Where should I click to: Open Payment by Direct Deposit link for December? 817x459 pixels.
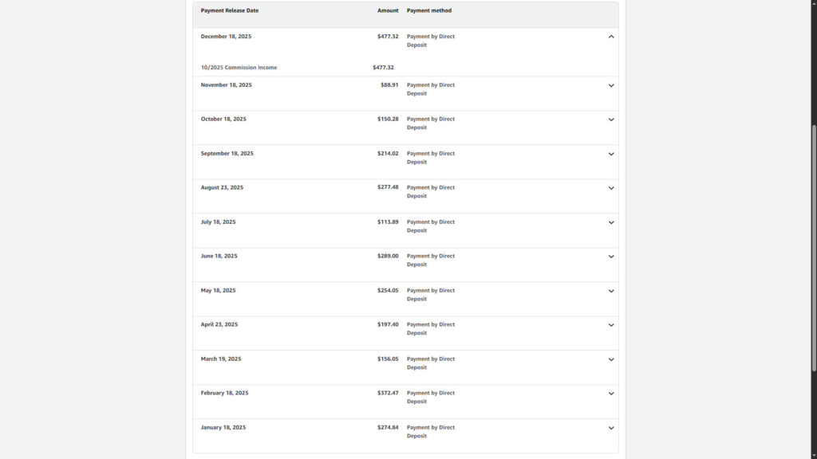[430, 41]
